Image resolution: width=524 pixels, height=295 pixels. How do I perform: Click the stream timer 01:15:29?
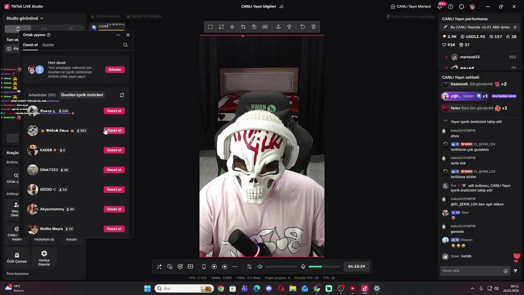coord(357,266)
